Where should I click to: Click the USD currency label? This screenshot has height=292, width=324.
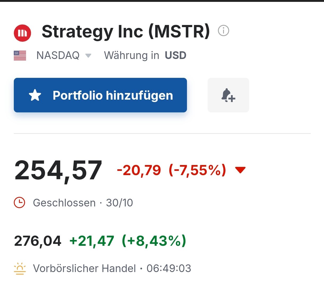176,56
